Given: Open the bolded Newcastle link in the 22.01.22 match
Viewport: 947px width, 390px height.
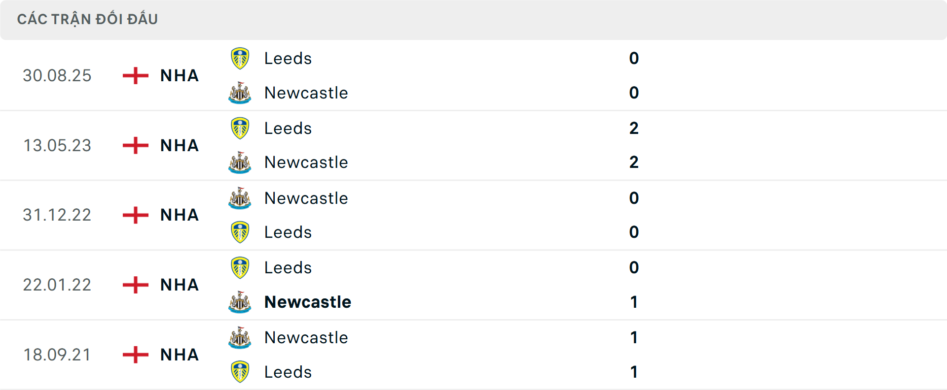Looking at the screenshot, I should click(307, 302).
